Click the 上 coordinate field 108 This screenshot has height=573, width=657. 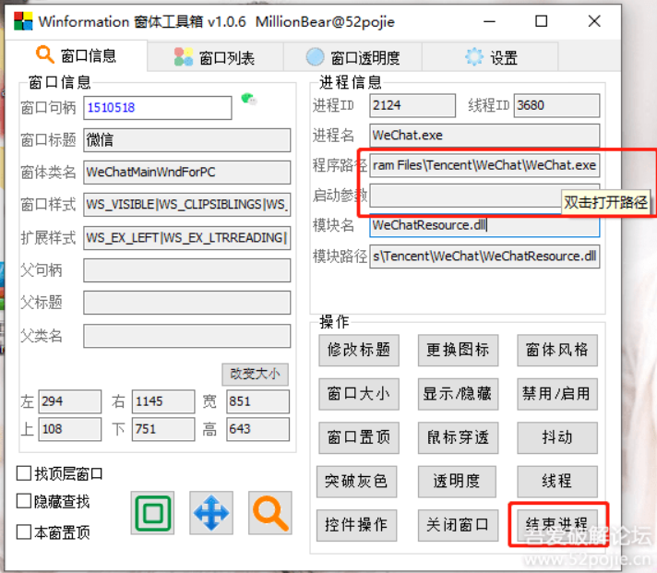[x=70, y=429]
